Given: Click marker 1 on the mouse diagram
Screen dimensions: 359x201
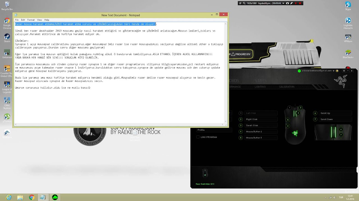Looking at the screenshot, I should pyautogui.click(x=289, y=107).
